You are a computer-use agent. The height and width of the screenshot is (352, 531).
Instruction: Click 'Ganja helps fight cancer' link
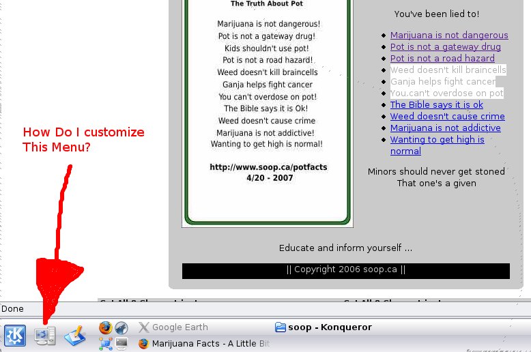click(442, 82)
